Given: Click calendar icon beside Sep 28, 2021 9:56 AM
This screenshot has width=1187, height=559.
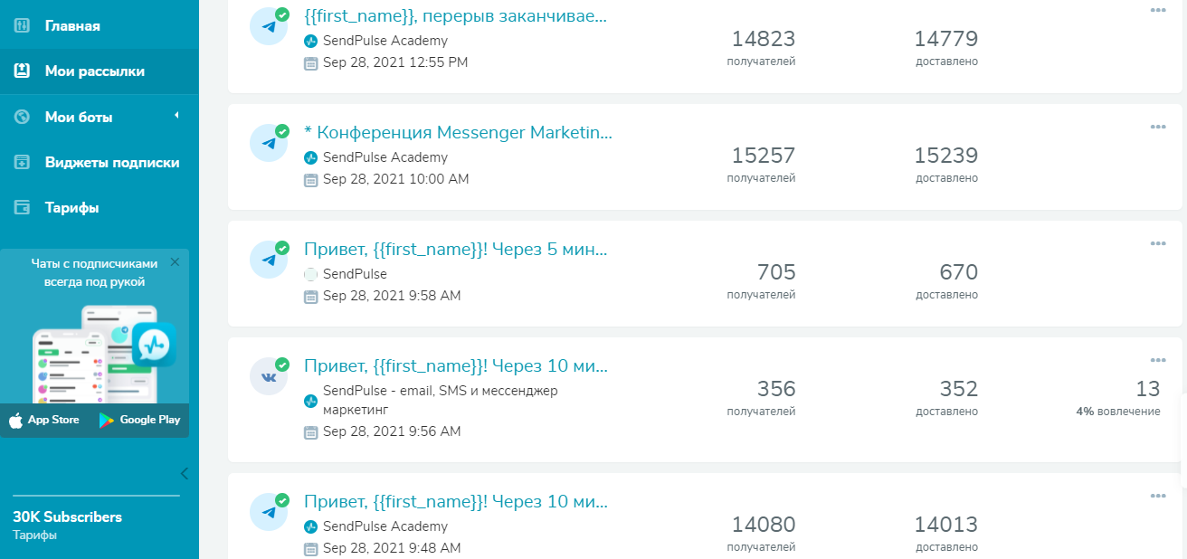Looking at the screenshot, I should click(311, 431).
